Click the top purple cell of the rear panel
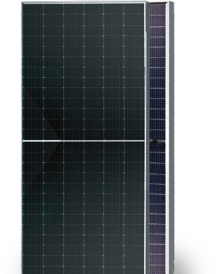Viewport: 220px width, 274px height. (157, 10)
